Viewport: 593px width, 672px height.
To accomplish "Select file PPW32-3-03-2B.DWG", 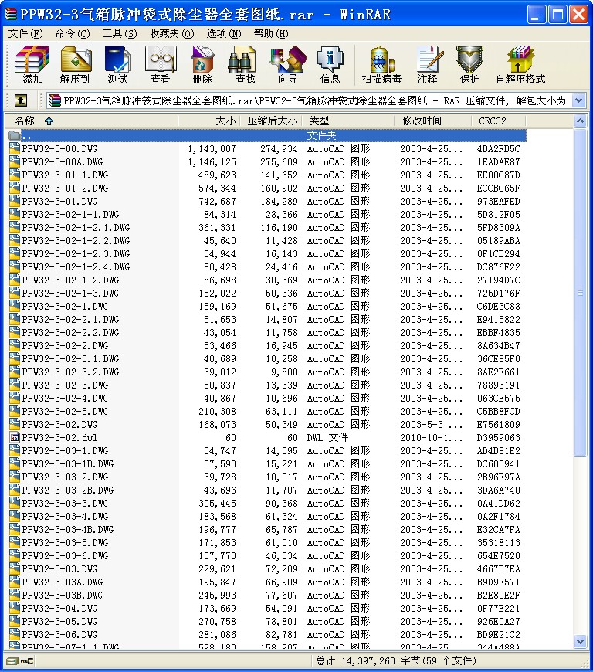I will (68, 490).
